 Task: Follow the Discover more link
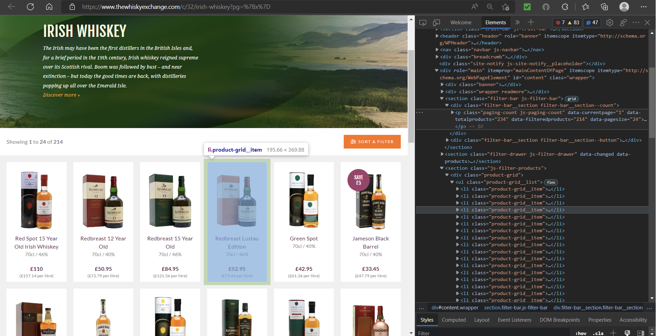[61, 95]
